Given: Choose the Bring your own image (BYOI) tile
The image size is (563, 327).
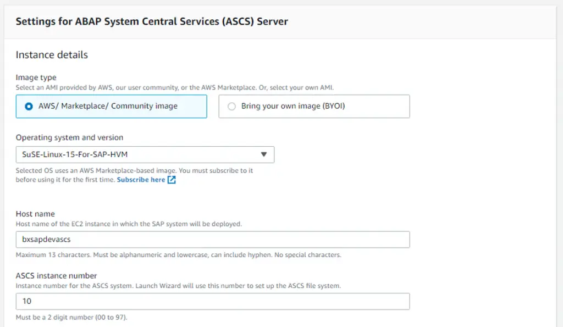Looking at the screenshot, I should (314, 106).
